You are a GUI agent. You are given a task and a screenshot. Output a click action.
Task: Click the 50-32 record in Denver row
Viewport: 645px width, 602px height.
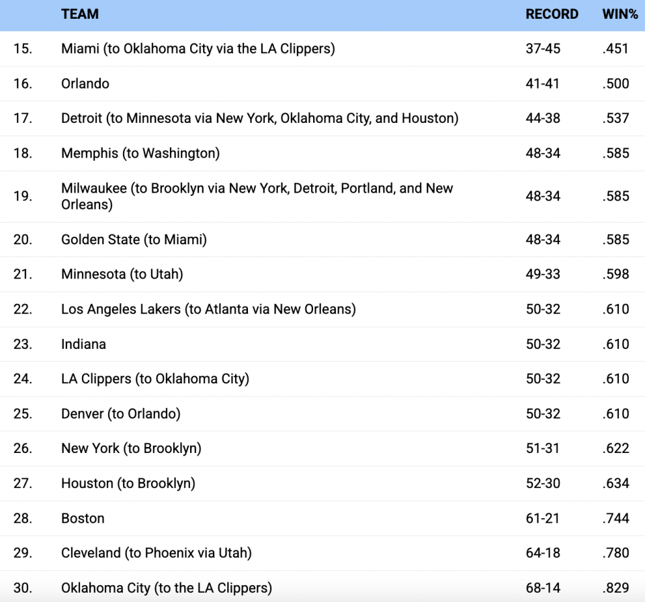(x=543, y=413)
